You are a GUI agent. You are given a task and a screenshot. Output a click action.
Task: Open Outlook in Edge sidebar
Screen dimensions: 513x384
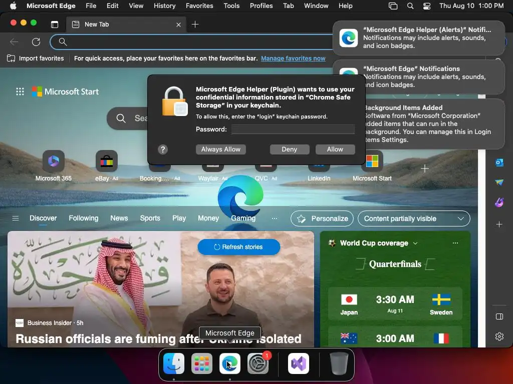point(499,162)
